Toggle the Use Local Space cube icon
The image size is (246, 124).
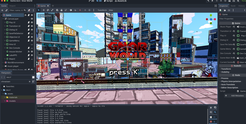click(71, 10)
